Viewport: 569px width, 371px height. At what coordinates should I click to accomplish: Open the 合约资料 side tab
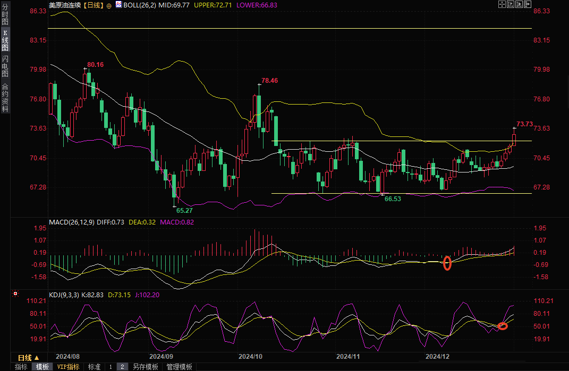5,97
